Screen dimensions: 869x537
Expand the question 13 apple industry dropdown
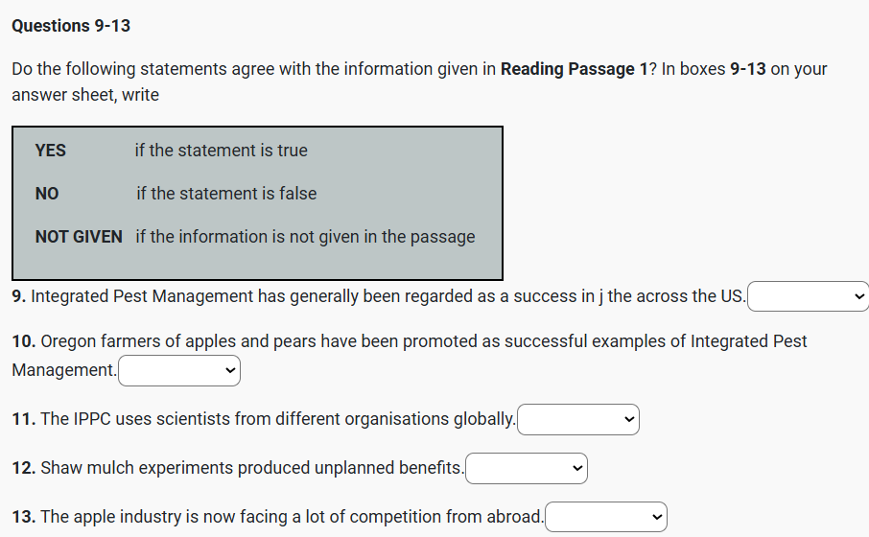click(606, 517)
